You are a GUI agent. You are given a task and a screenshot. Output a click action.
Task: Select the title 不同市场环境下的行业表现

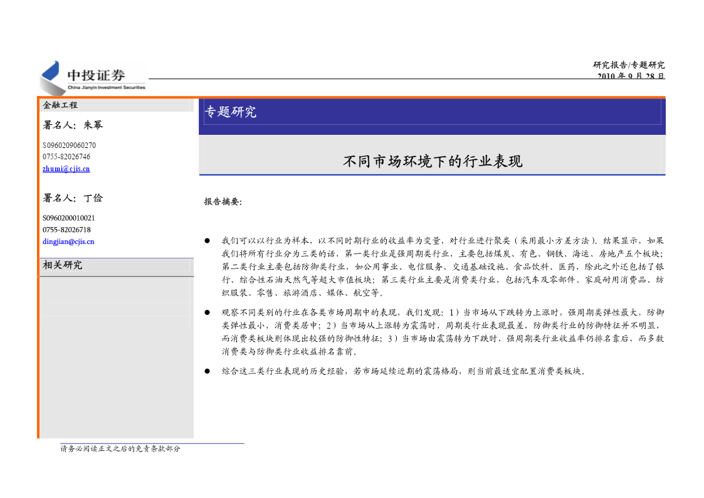pos(433,161)
